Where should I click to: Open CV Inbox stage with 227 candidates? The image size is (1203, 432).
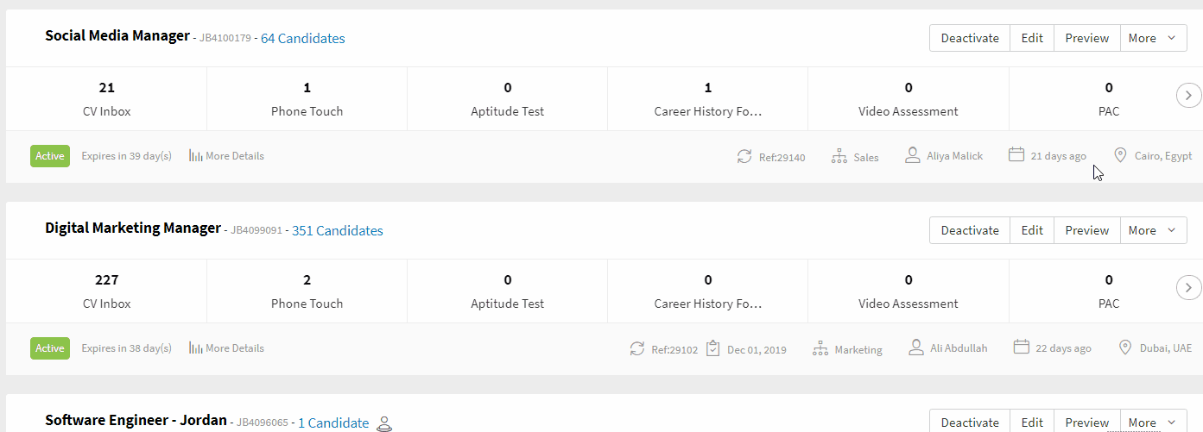pos(107,291)
